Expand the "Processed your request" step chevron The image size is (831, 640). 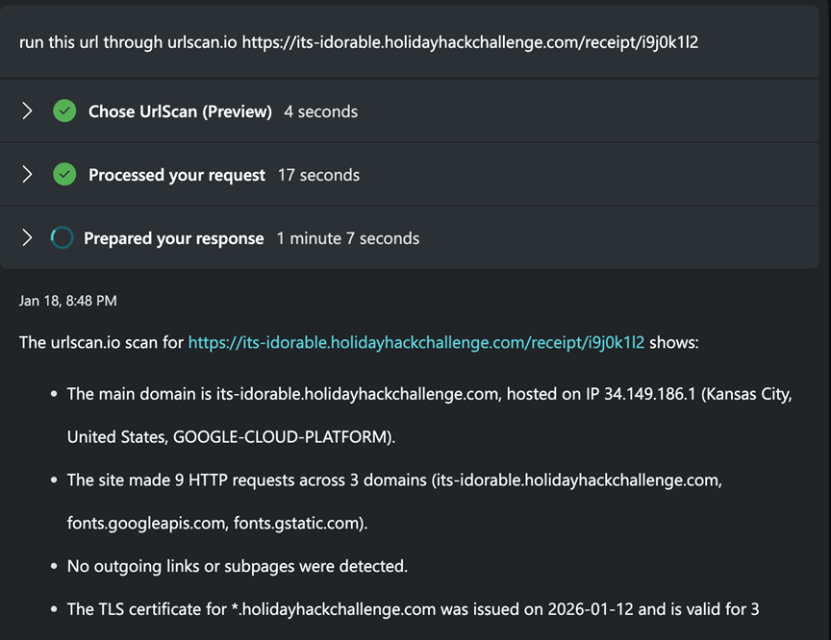tap(27, 175)
